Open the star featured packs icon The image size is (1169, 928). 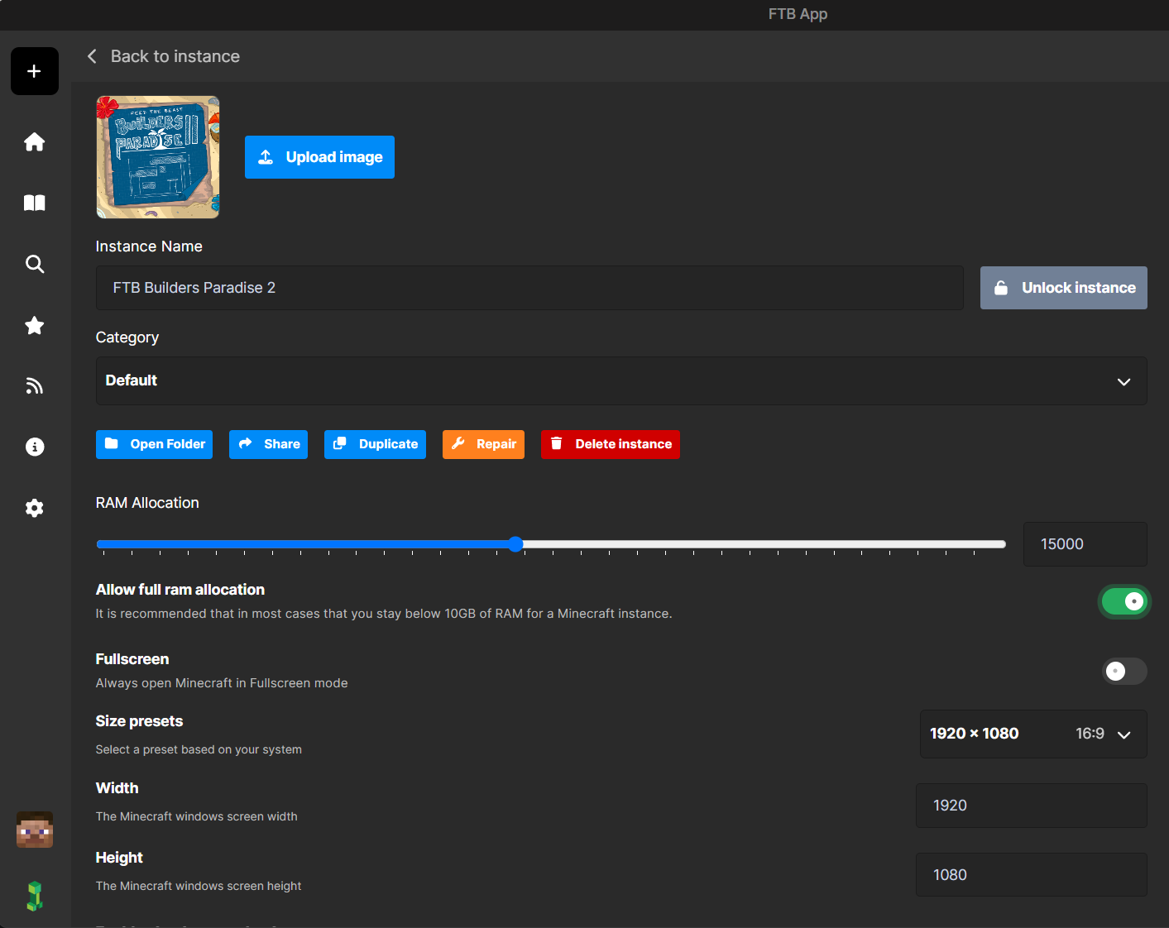click(34, 326)
